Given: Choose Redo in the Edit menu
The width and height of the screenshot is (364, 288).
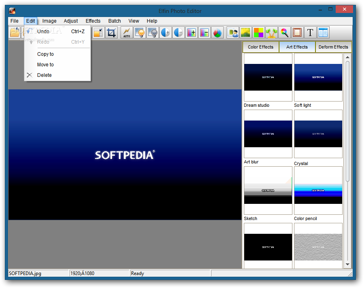Looking at the screenshot, I should pos(57,42).
